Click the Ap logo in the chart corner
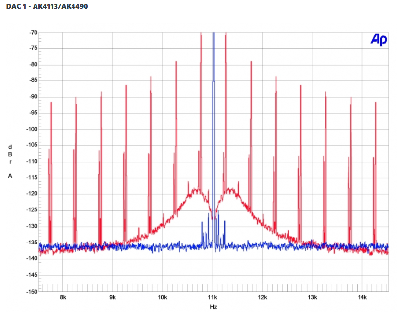 379,40
